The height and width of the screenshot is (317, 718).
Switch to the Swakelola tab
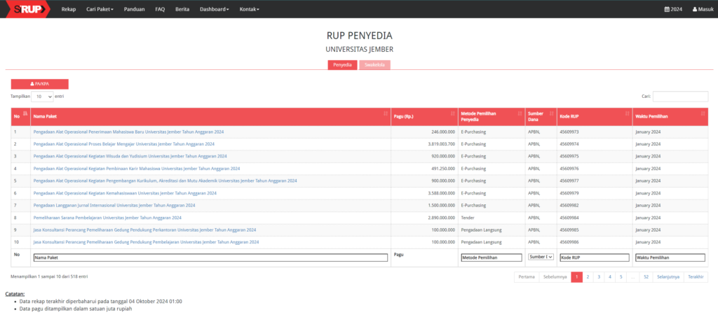tap(374, 65)
